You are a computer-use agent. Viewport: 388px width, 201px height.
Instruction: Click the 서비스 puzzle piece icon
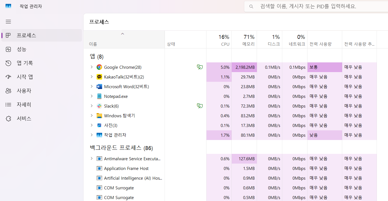pos(8,119)
